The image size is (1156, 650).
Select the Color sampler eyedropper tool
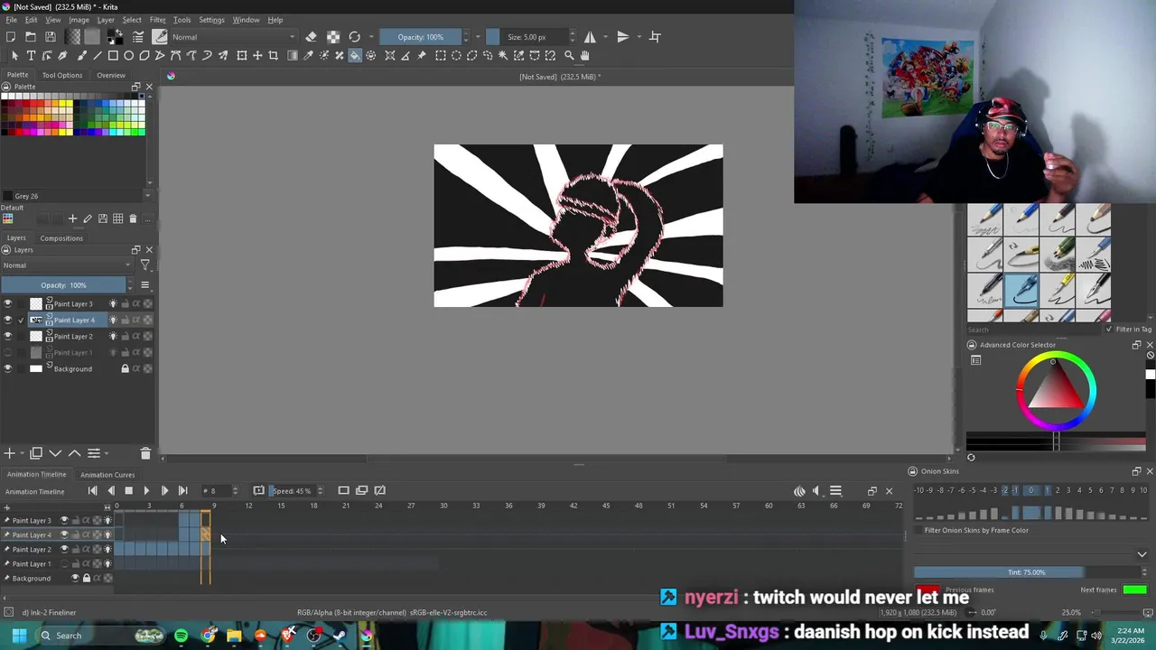[x=308, y=56]
